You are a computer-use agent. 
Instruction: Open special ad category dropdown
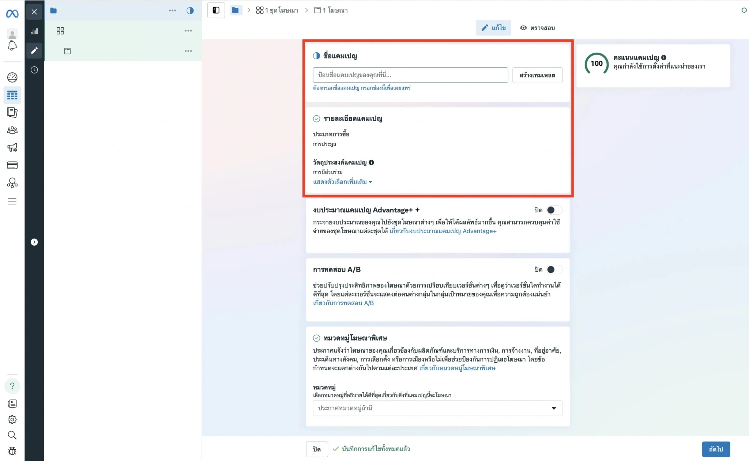click(437, 408)
